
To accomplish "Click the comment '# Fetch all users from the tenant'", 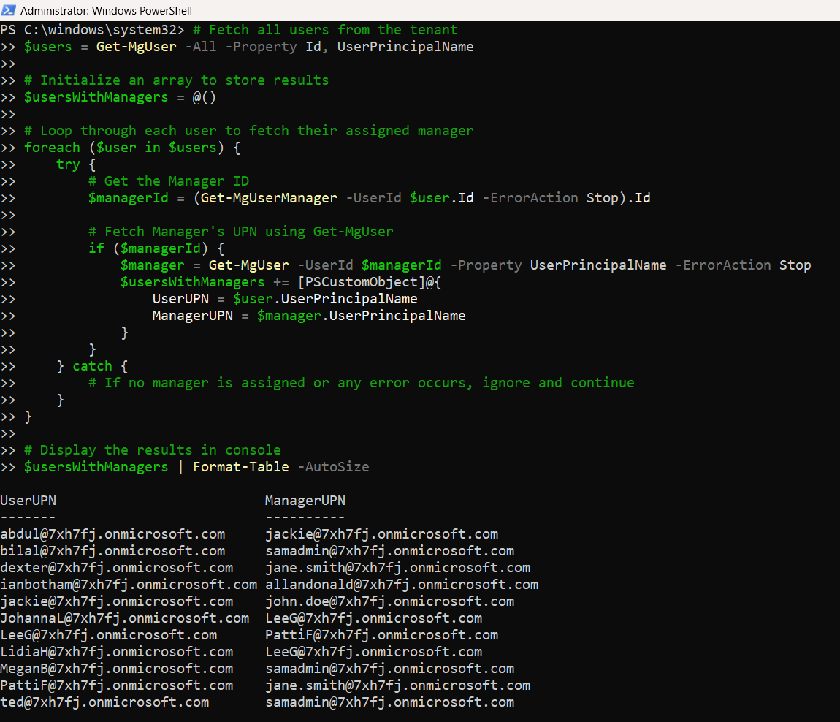I will pyautogui.click(x=325, y=30).
